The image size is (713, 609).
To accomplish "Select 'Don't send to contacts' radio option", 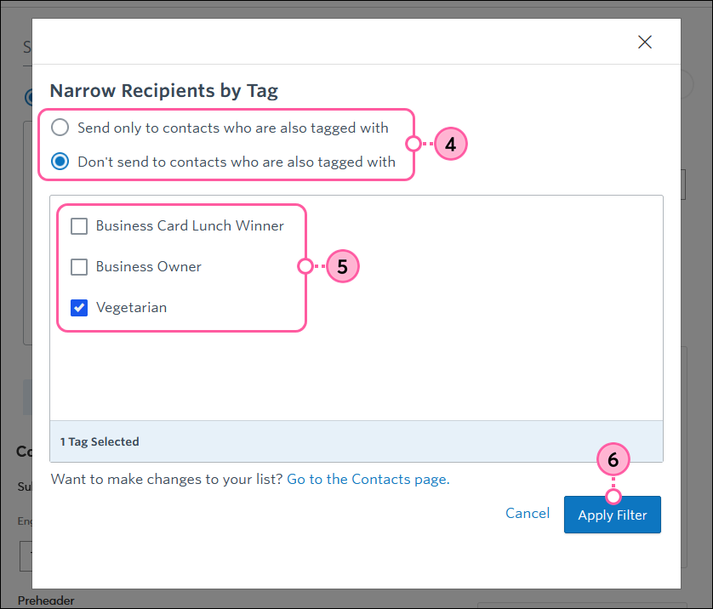I will pos(60,162).
